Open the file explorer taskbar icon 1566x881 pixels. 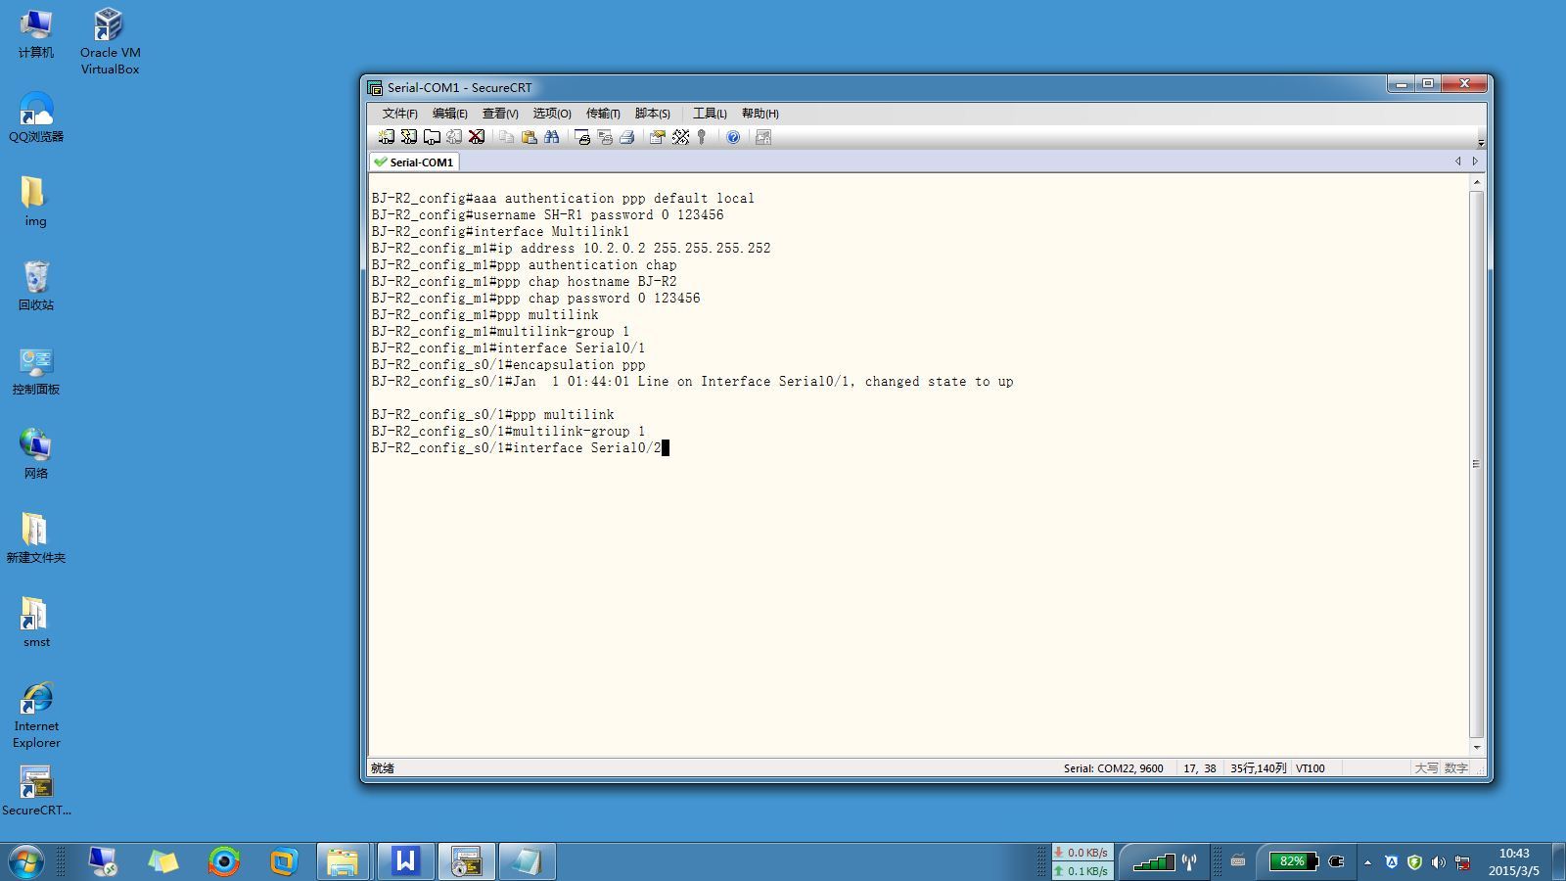(x=343, y=861)
